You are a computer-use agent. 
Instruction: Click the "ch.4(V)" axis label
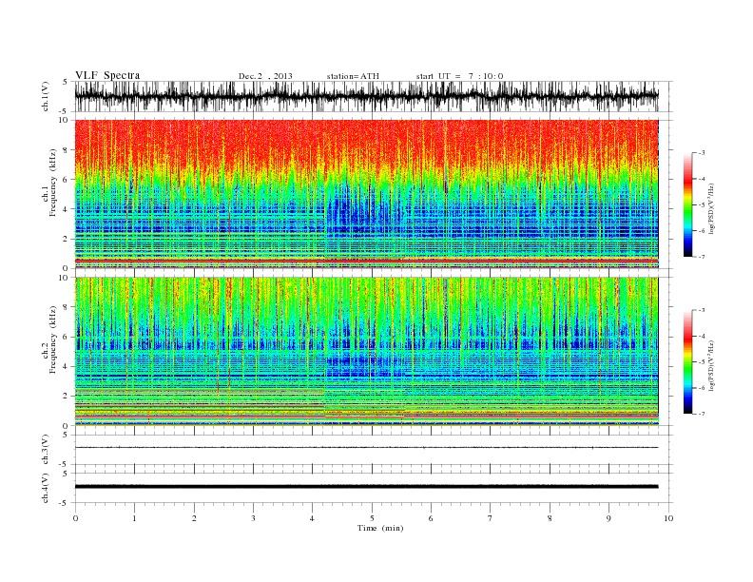tap(46, 488)
